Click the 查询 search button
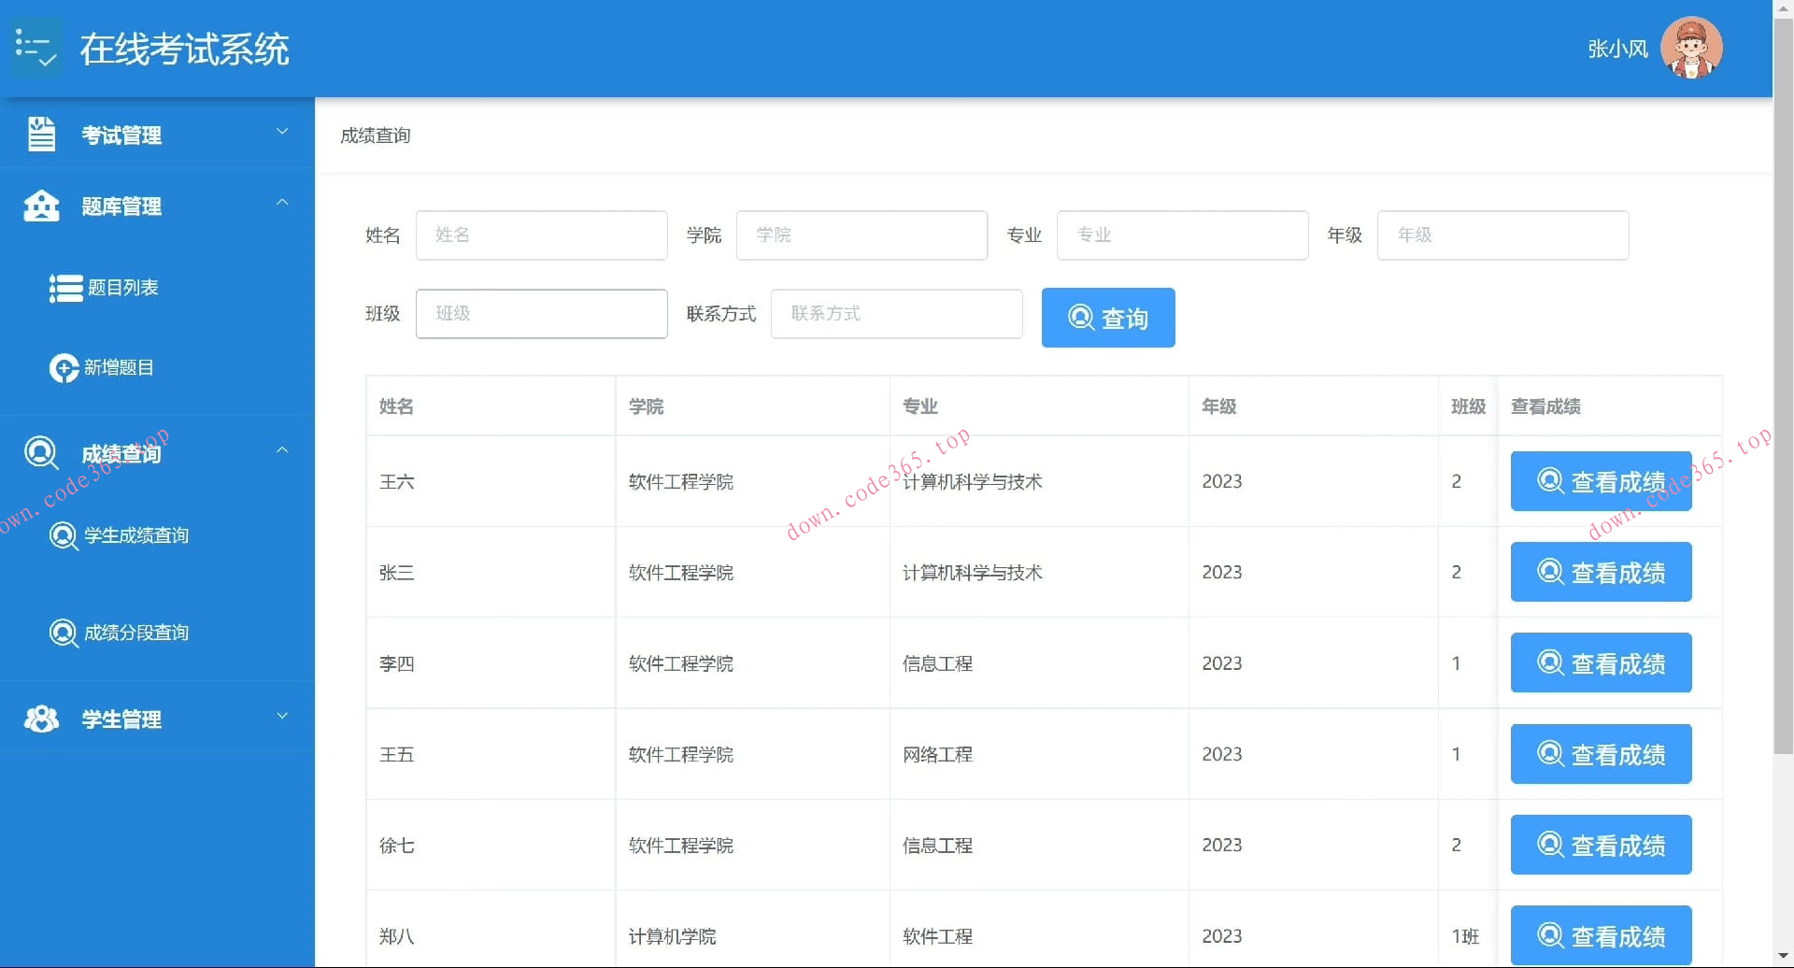 (x=1107, y=318)
